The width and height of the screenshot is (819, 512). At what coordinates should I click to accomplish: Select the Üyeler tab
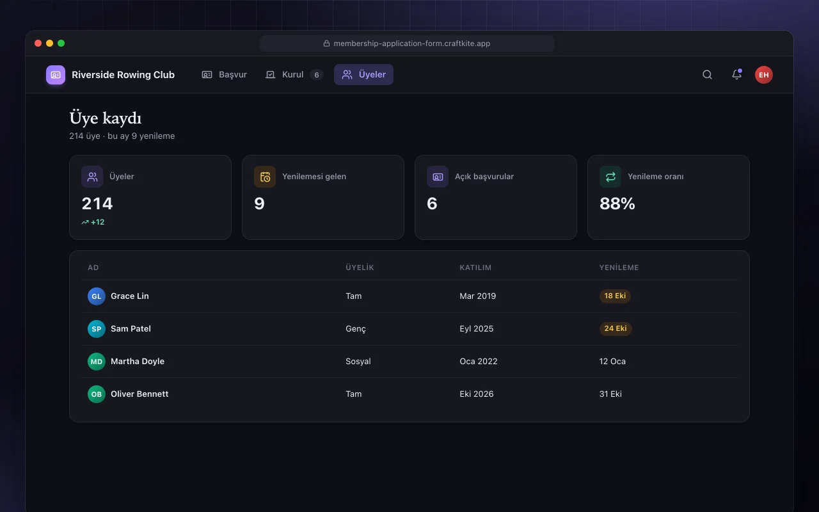point(363,75)
